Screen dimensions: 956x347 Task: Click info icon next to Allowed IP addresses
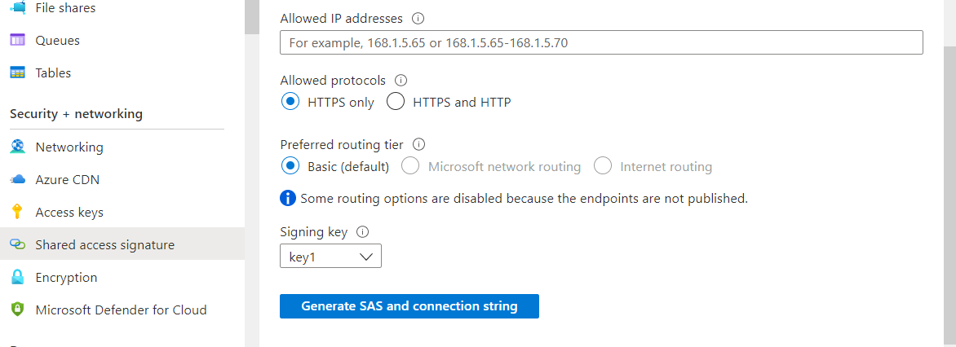click(x=418, y=18)
